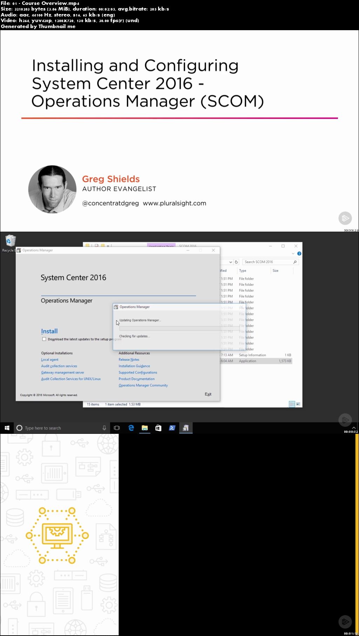This screenshot has width=359, height=636.
Task: Click the Cortana circle icon
Action: [x=20, y=428]
